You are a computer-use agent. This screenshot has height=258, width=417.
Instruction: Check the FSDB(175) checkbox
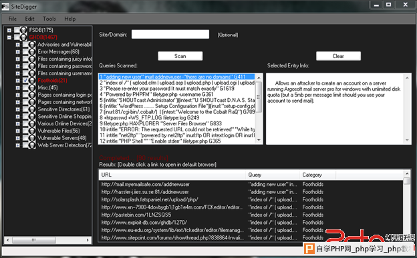[x=17, y=30]
